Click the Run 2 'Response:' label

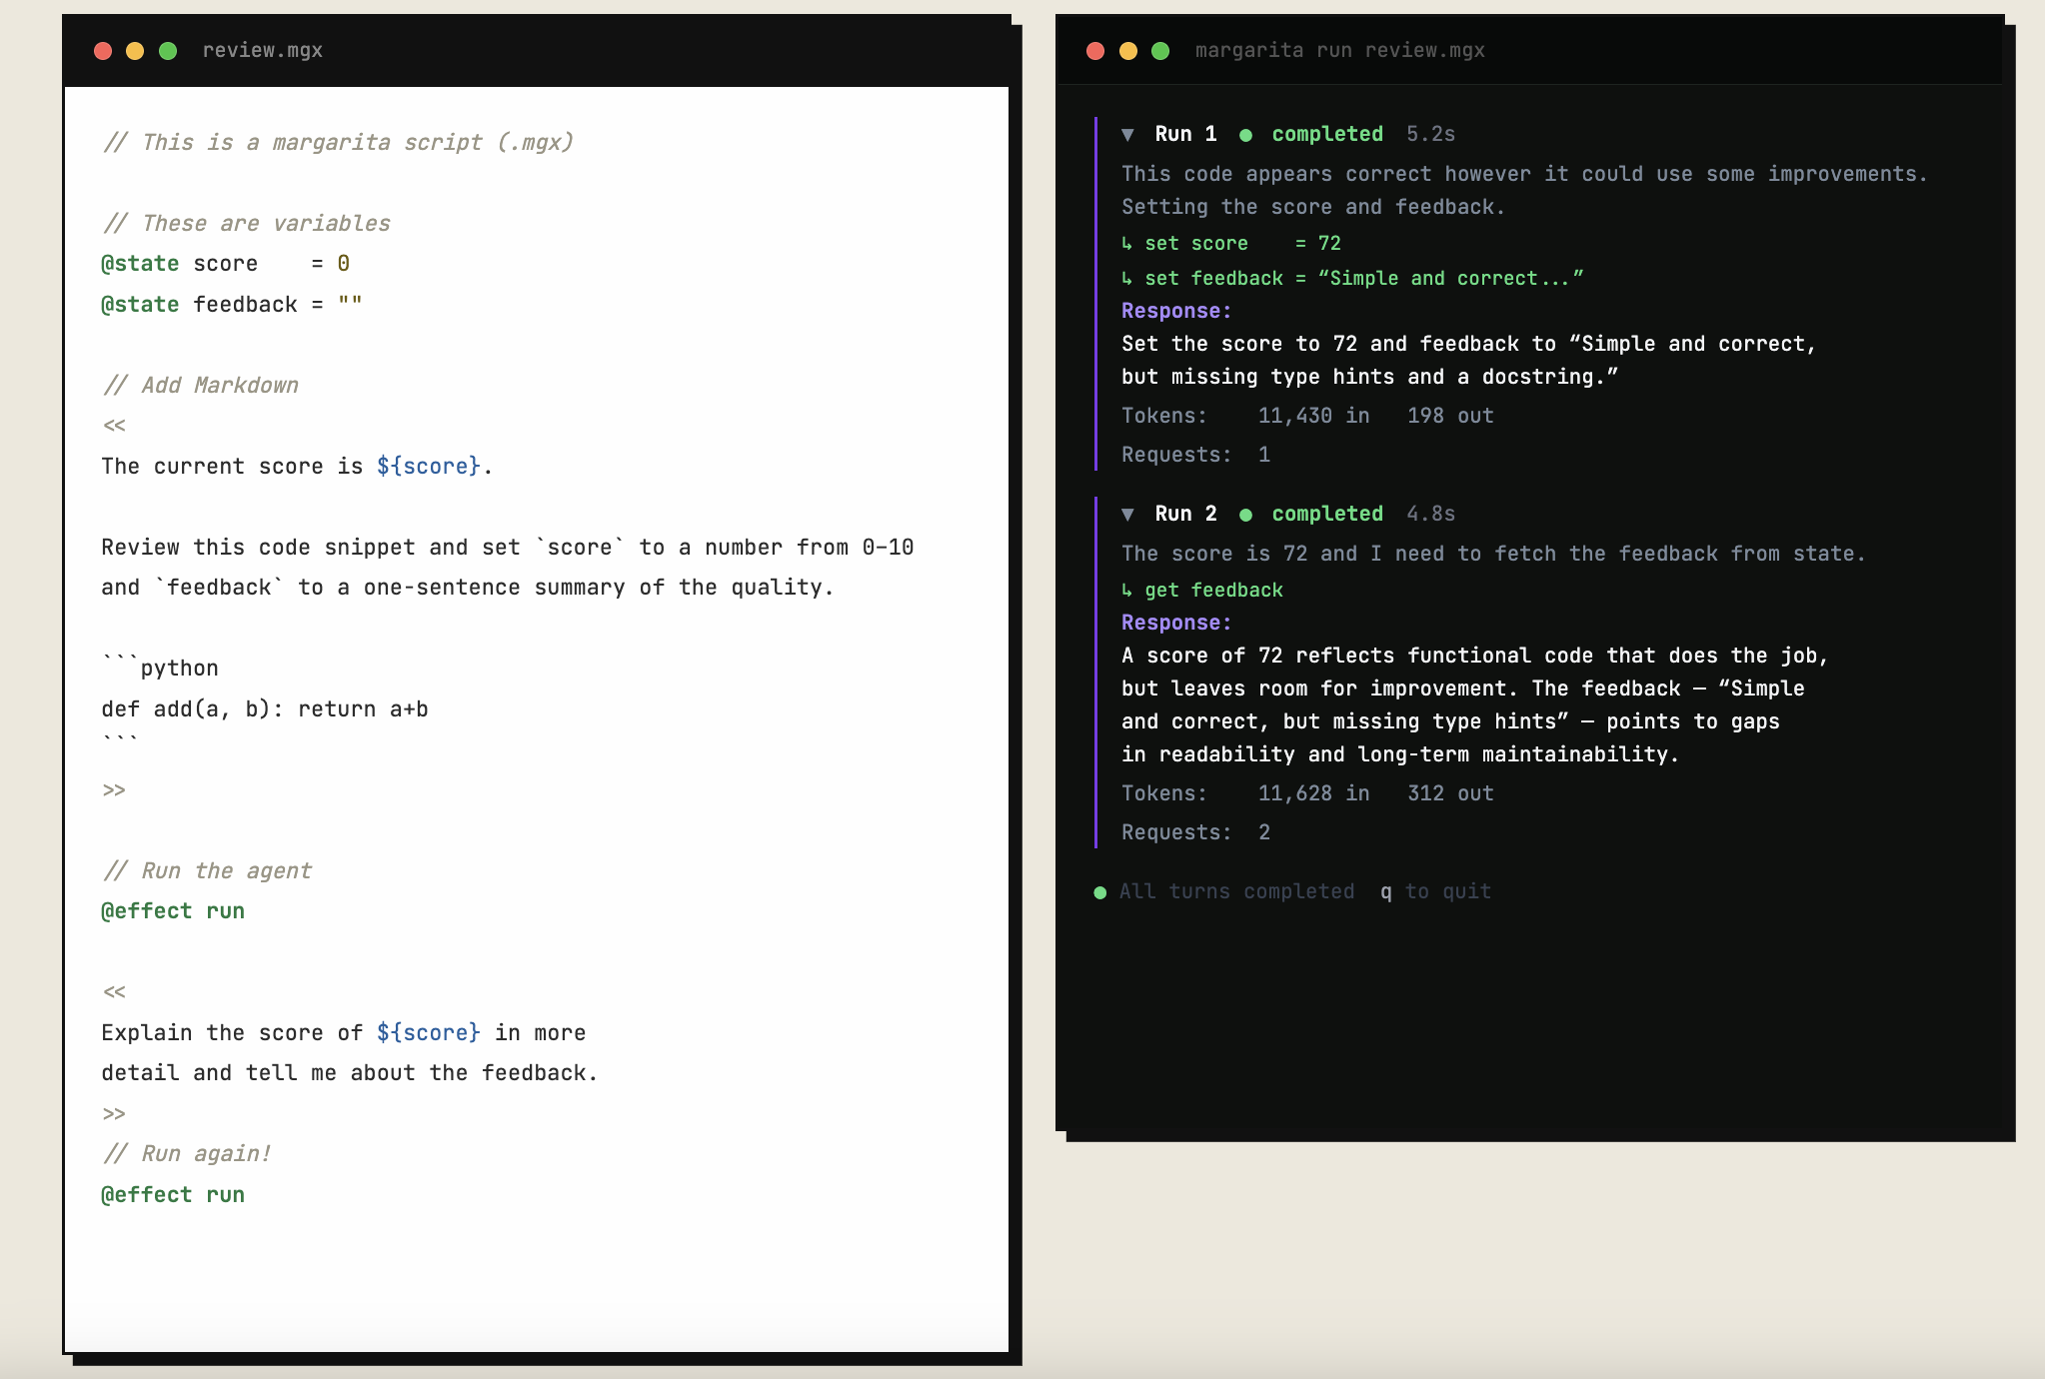(1176, 623)
